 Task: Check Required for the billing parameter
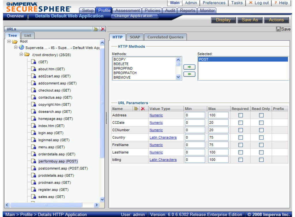pos(241,160)
